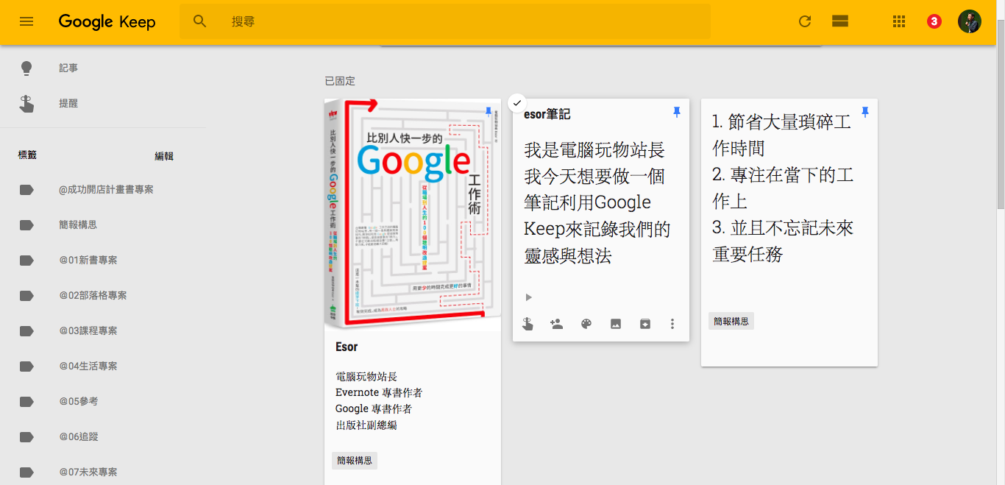
Task: Open the Esor note title
Action: click(x=347, y=347)
